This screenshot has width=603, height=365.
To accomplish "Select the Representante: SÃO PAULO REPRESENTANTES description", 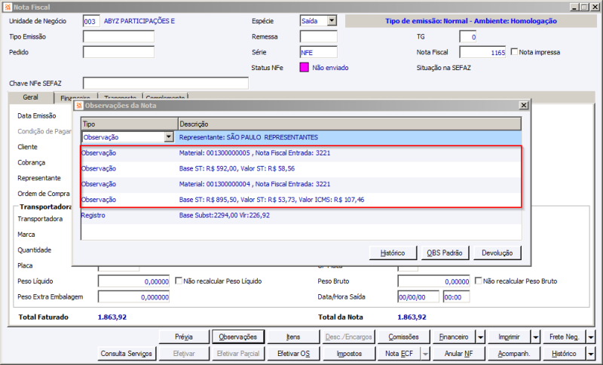I will tap(249, 137).
